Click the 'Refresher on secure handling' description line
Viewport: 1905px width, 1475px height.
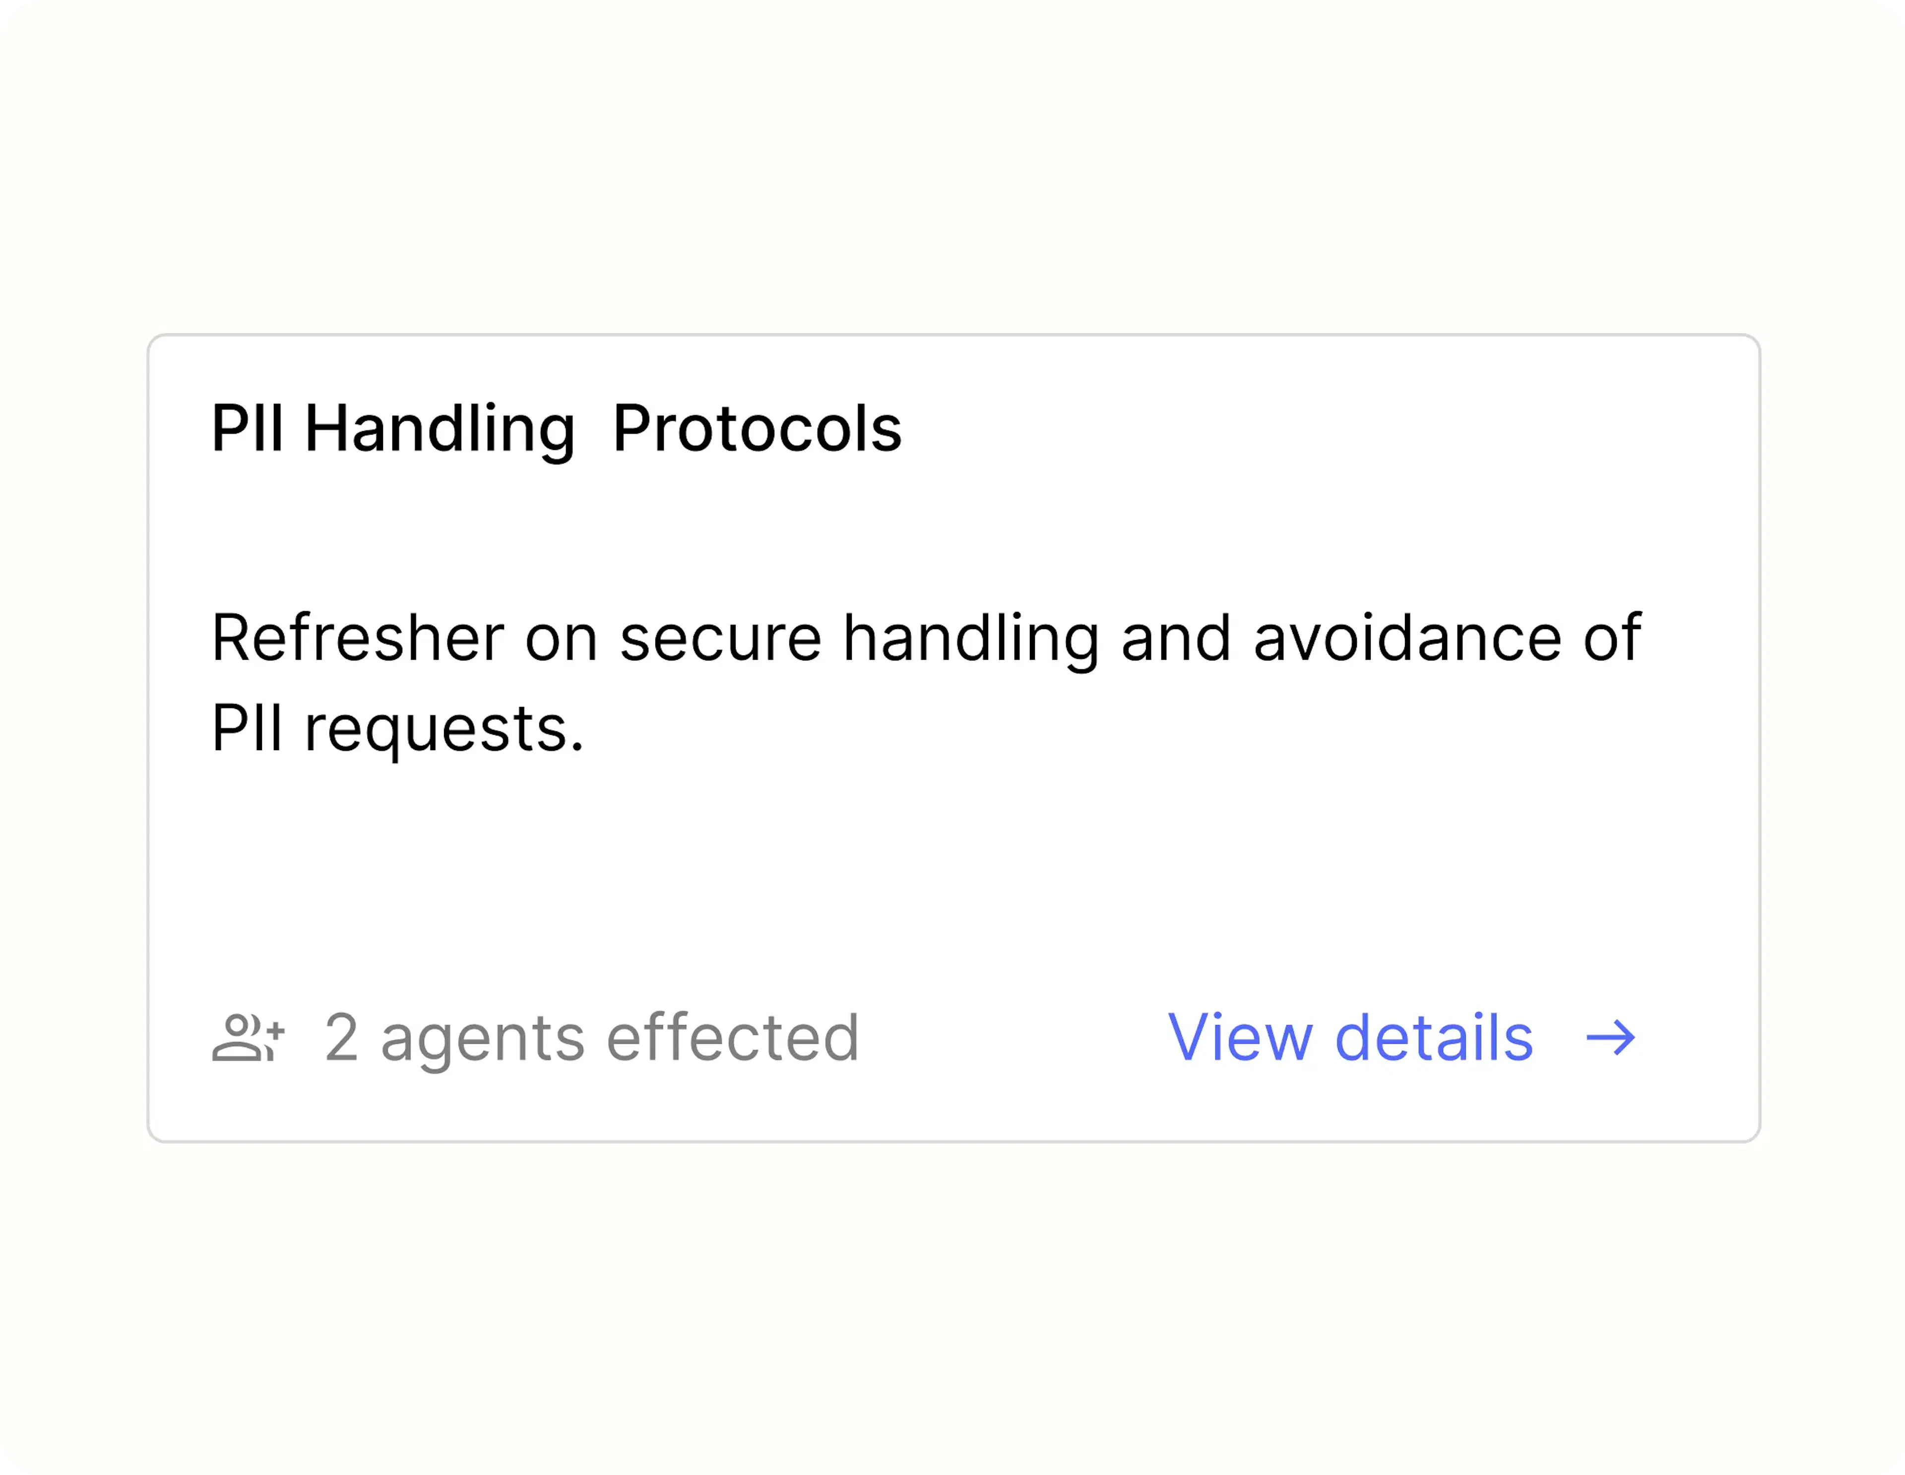tap(926, 640)
